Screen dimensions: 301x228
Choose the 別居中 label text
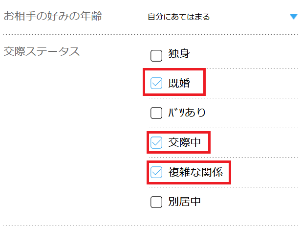pos(184,201)
